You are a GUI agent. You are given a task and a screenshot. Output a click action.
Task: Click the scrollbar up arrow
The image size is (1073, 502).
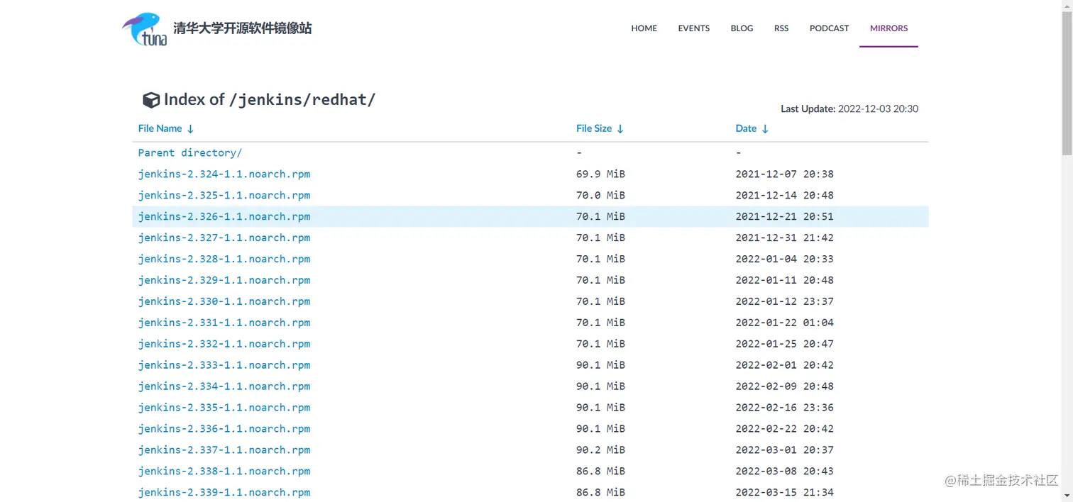coord(1067,6)
